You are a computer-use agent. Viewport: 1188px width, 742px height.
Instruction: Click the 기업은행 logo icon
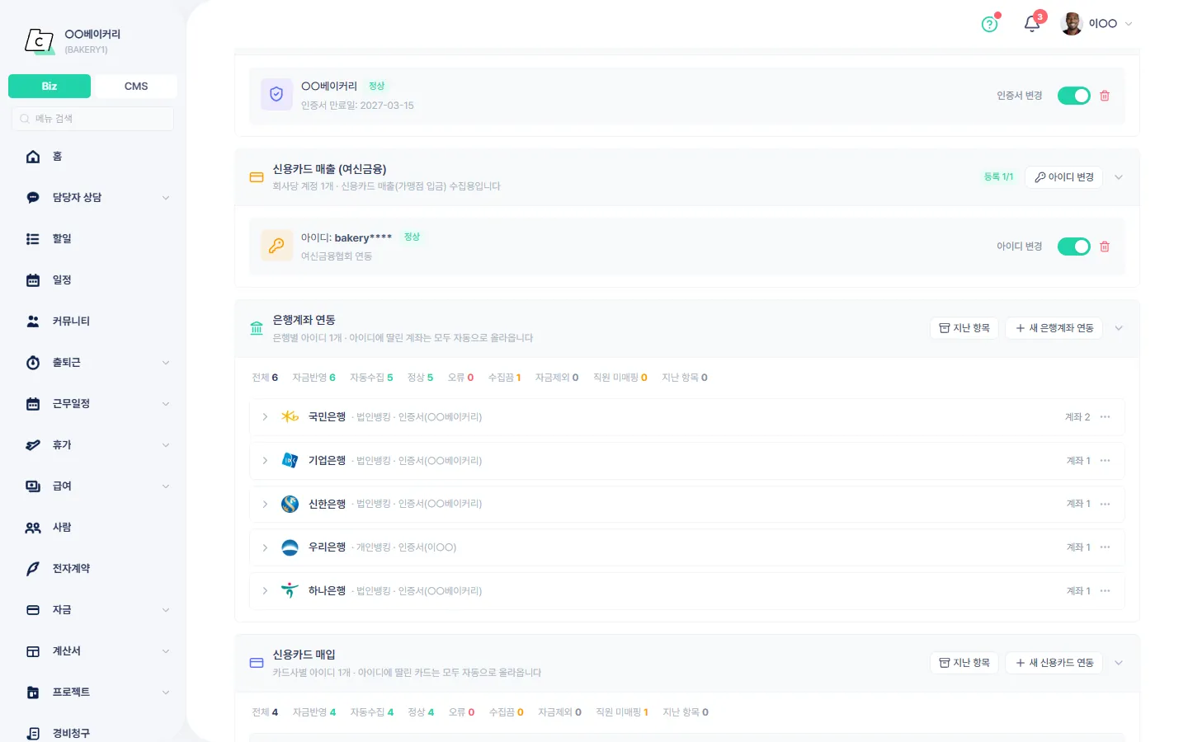click(x=290, y=460)
